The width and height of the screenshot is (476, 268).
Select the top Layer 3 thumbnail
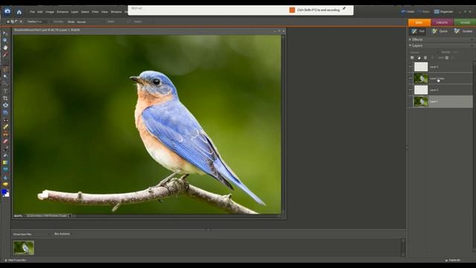pyautogui.click(x=421, y=67)
